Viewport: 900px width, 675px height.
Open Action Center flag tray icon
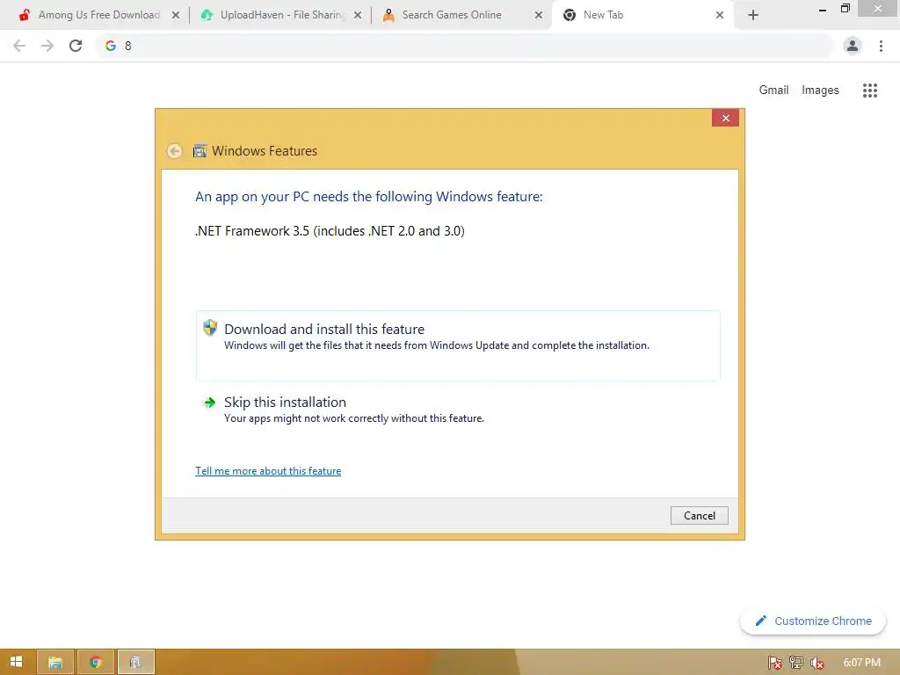[775, 663]
